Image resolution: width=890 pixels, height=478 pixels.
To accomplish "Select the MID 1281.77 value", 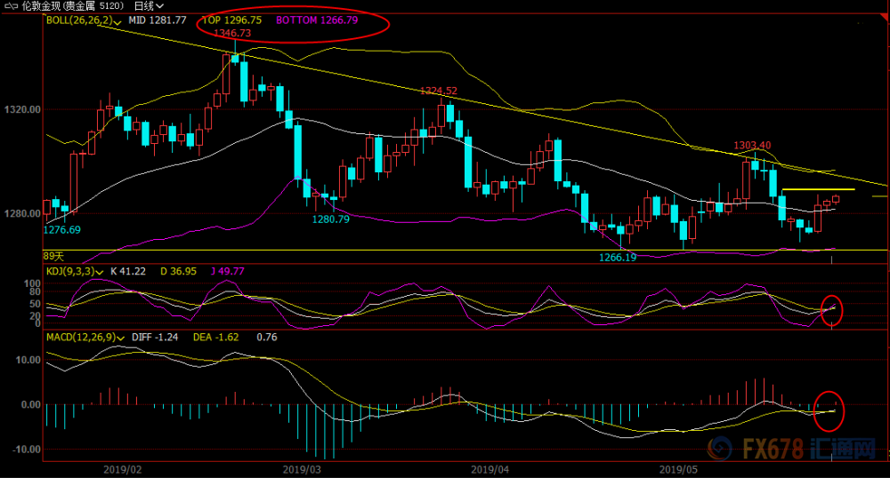I will click(x=158, y=20).
